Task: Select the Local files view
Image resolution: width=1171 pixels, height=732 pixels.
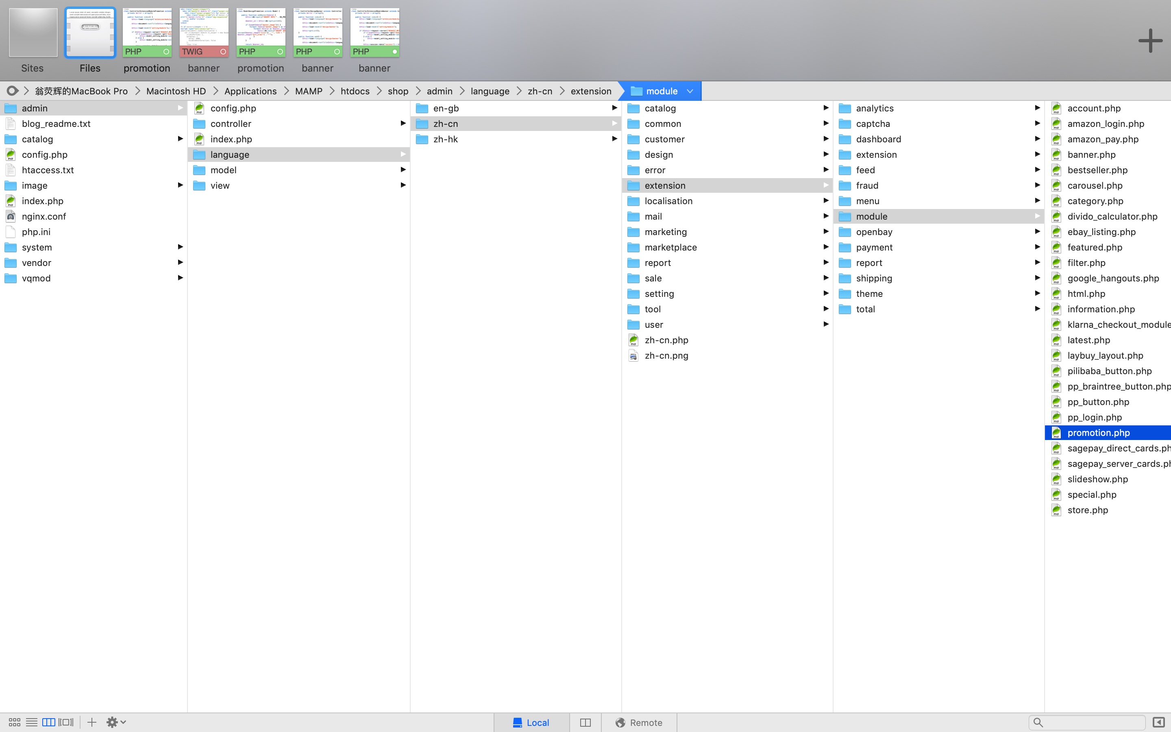Action: click(x=531, y=722)
